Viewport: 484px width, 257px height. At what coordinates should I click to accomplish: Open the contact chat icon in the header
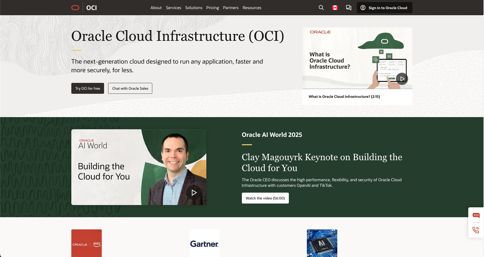349,8
